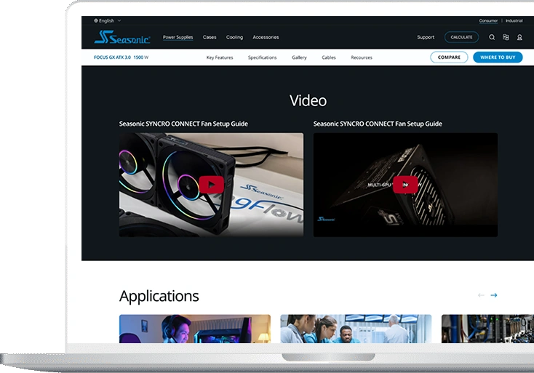534x373 pixels.
Task: Open the user account icon
Action: coord(519,37)
